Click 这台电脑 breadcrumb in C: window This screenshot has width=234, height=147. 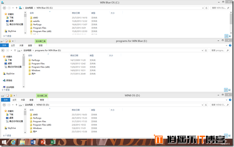[x=29, y=8]
